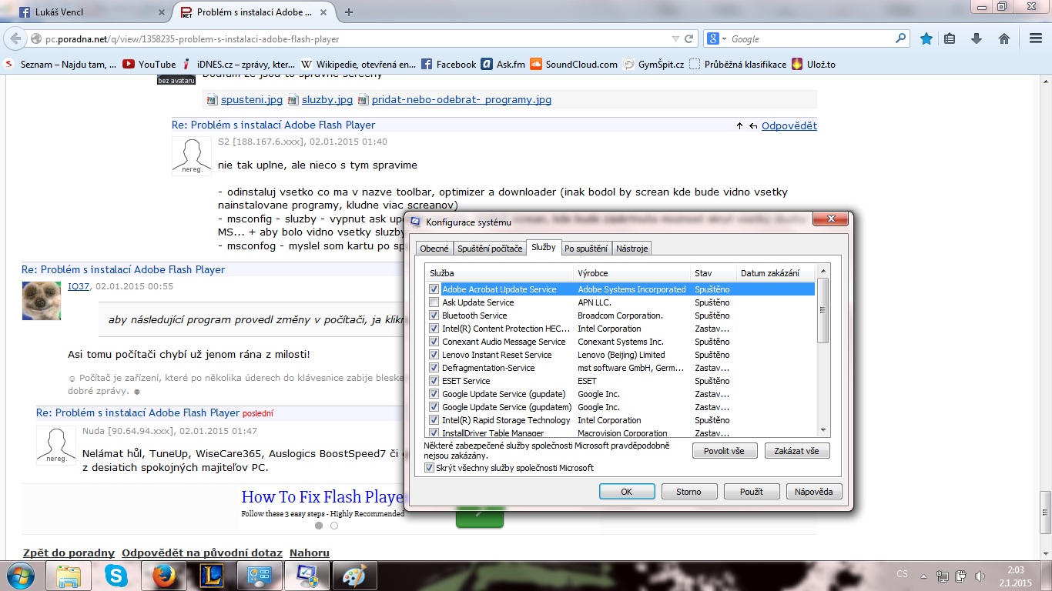Uncheck Google Update Service (gupdate)
The image size is (1052, 591).
(x=434, y=394)
